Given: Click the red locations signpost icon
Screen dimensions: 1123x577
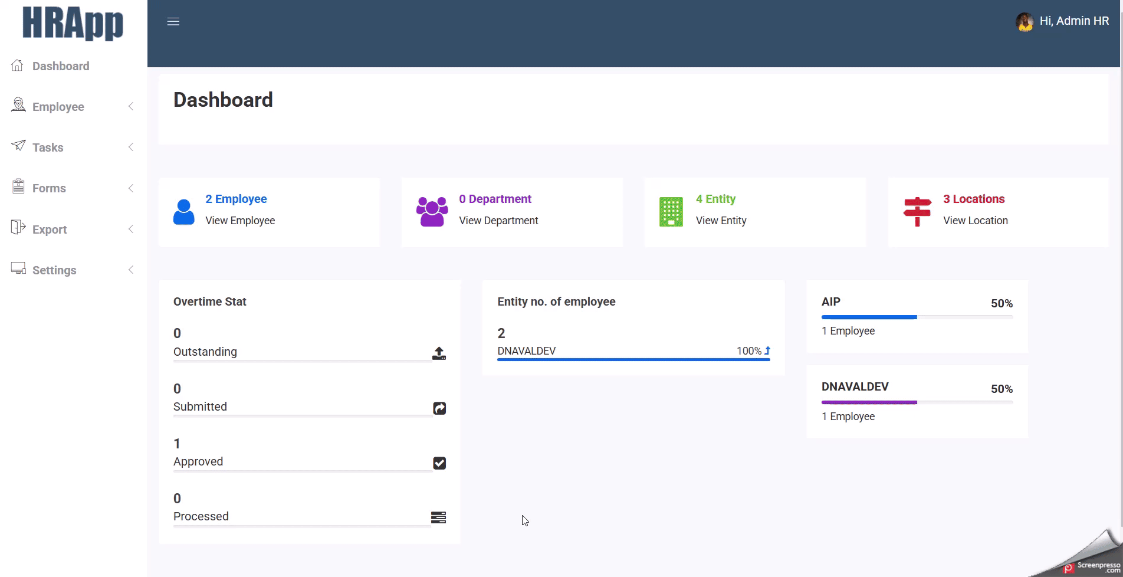Looking at the screenshot, I should [x=917, y=211].
